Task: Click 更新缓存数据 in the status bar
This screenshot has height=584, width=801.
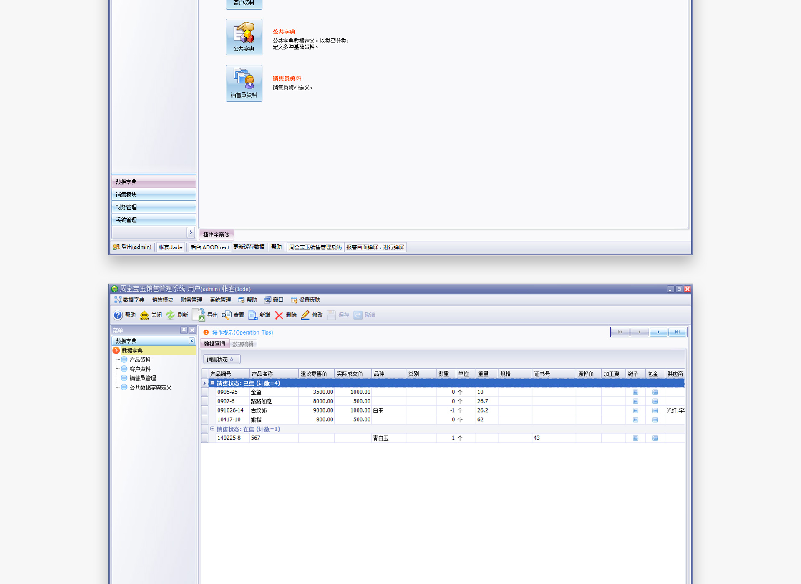Action: pyautogui.click(x=249, y=247)
